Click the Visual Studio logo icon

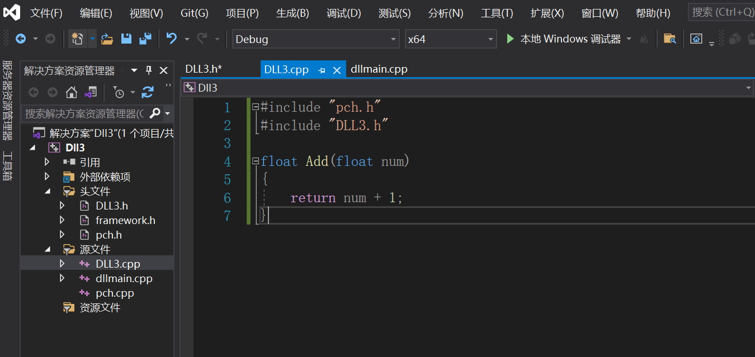[12, 12]
